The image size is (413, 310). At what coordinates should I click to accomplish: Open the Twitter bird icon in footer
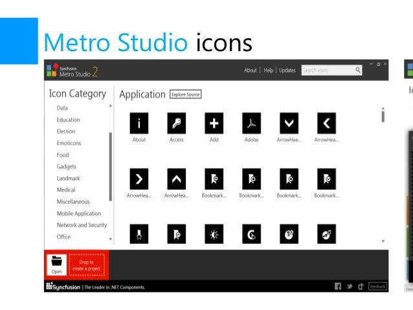point(350,286)
